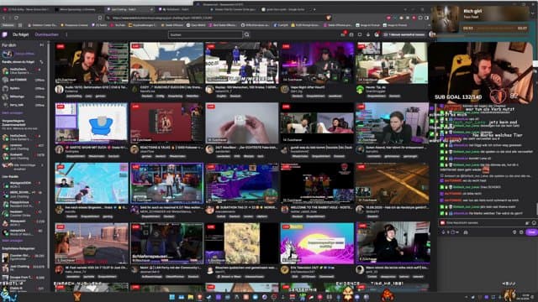Open the pink vaporwave sunset stream thumbnail

pos(317,243)
